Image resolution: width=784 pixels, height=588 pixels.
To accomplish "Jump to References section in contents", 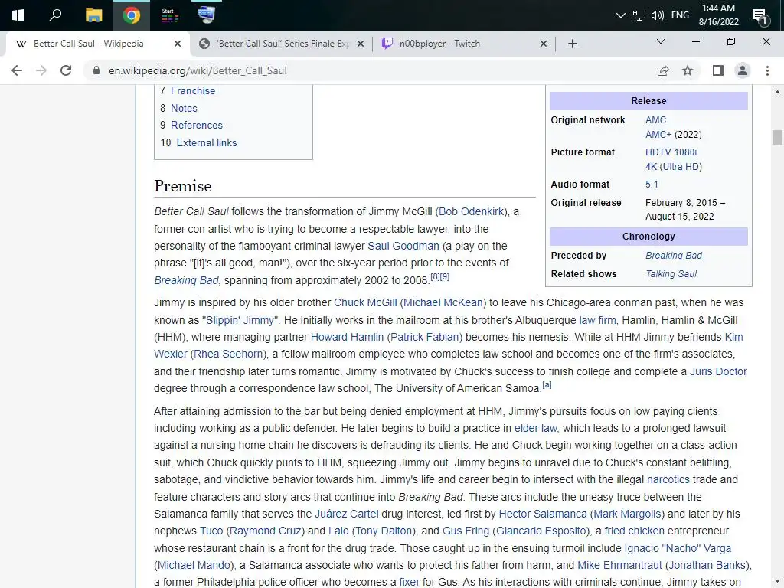I will 197,125.
